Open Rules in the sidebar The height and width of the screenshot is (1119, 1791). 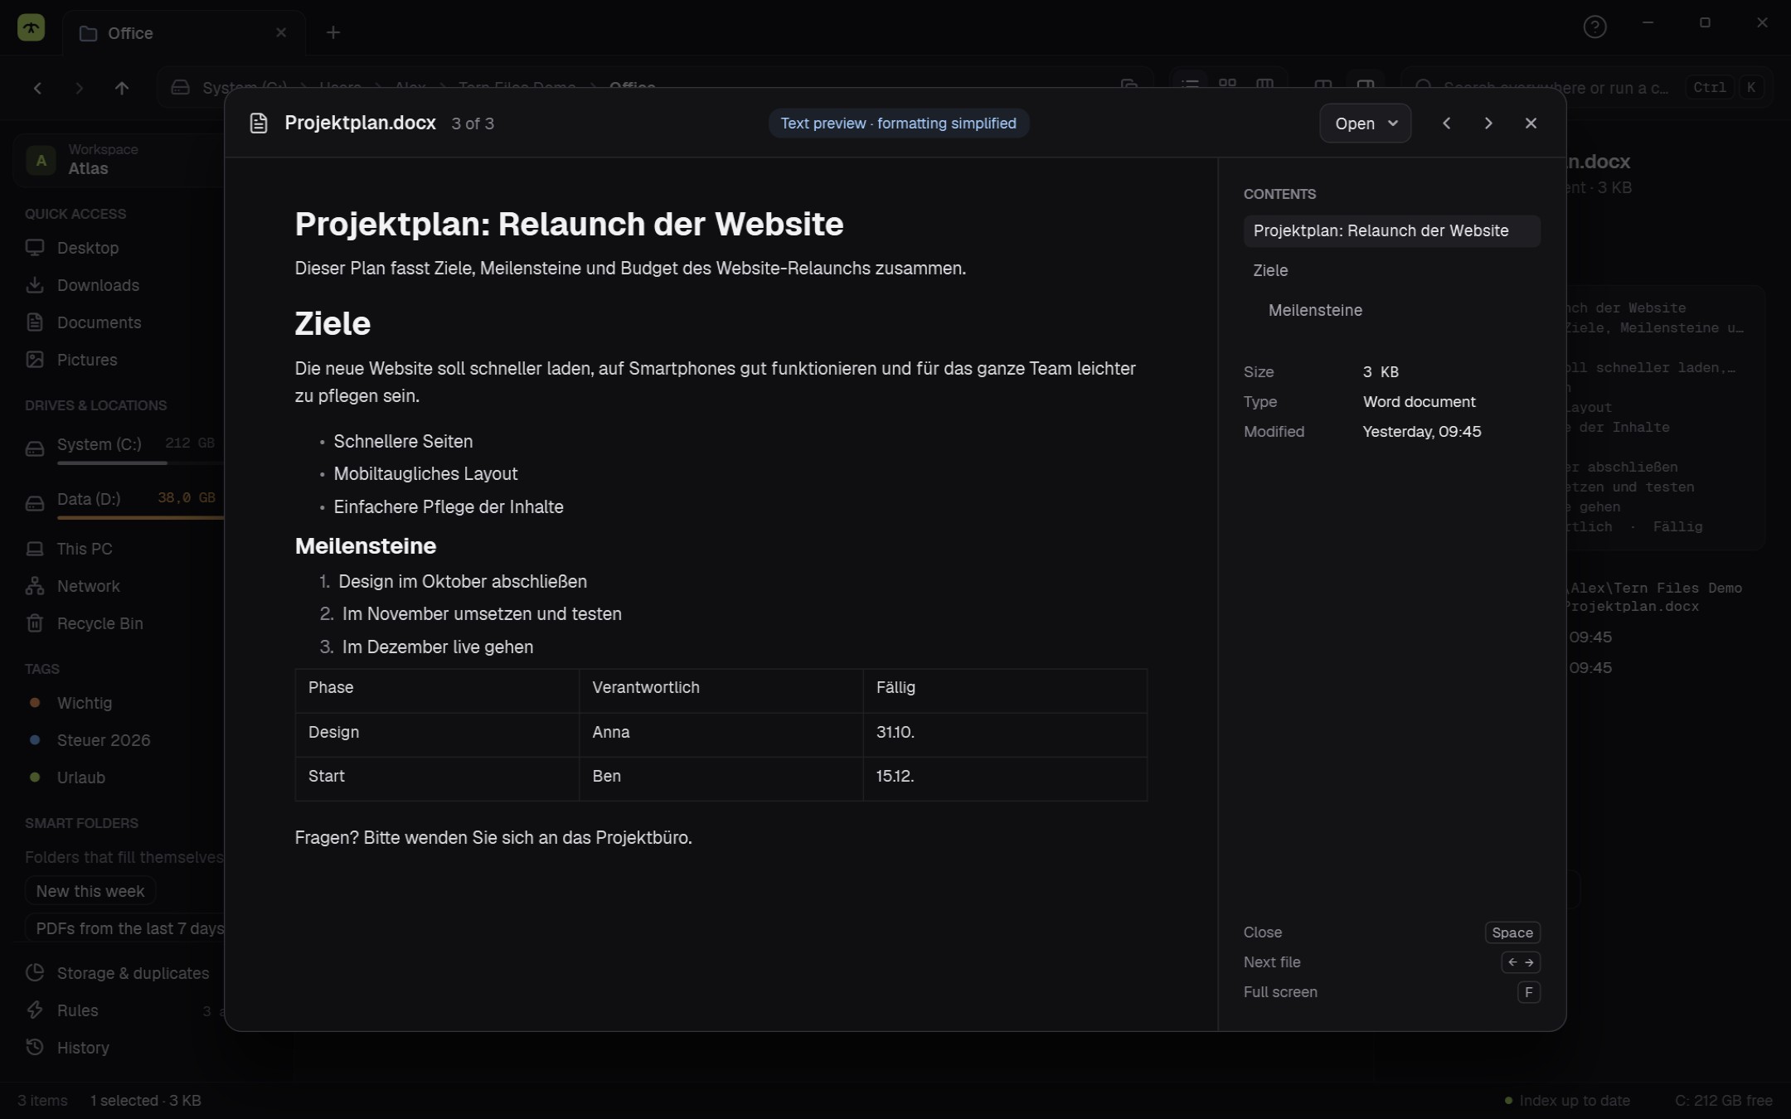[x=119, y=1010]
